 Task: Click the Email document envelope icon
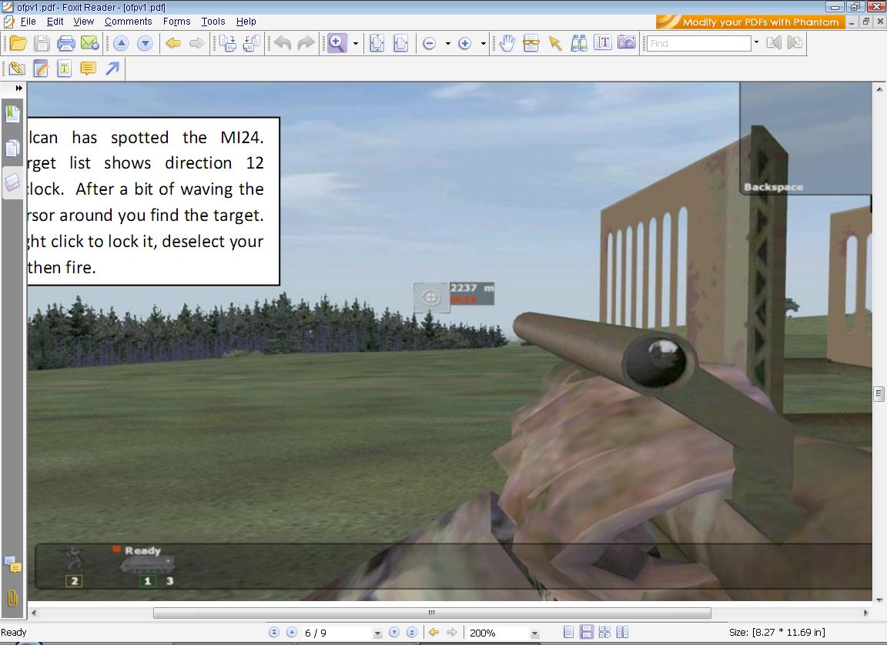(x=89, y=43)
